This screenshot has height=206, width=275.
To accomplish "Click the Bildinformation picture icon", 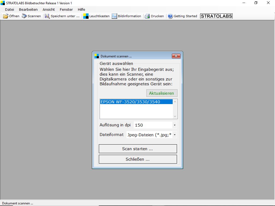I will tap(114, 16).
